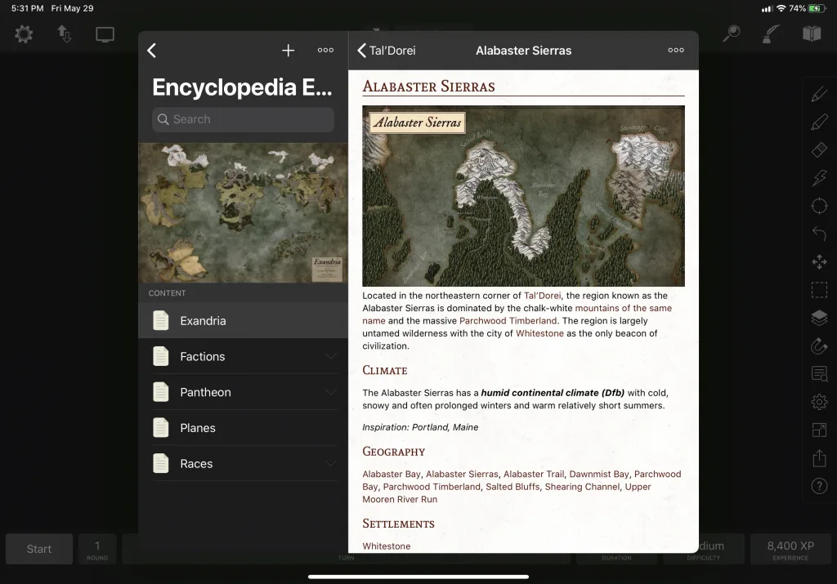The image size is (837, 584).
Task: Open the layers stack icon
Action: 819,318
